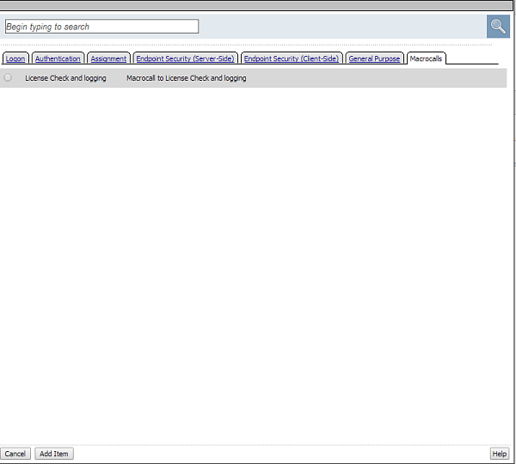The height and width of the screenshot is (464, 516).
Task: Click the blank list area below the macrocall row
Action: click(258, 258)
